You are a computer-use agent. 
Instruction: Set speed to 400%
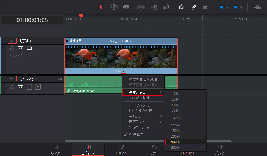click(x=185, y=142)
